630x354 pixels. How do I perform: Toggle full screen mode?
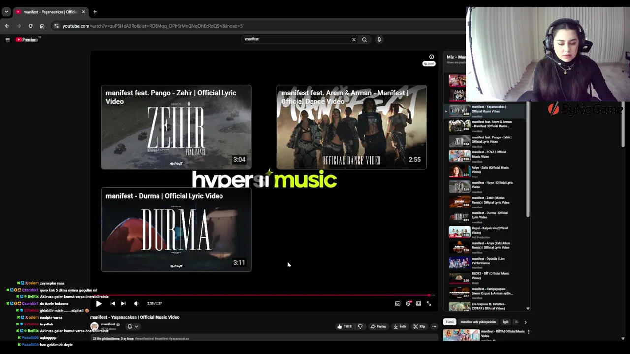pyautogui.click(x=429, y=304)
